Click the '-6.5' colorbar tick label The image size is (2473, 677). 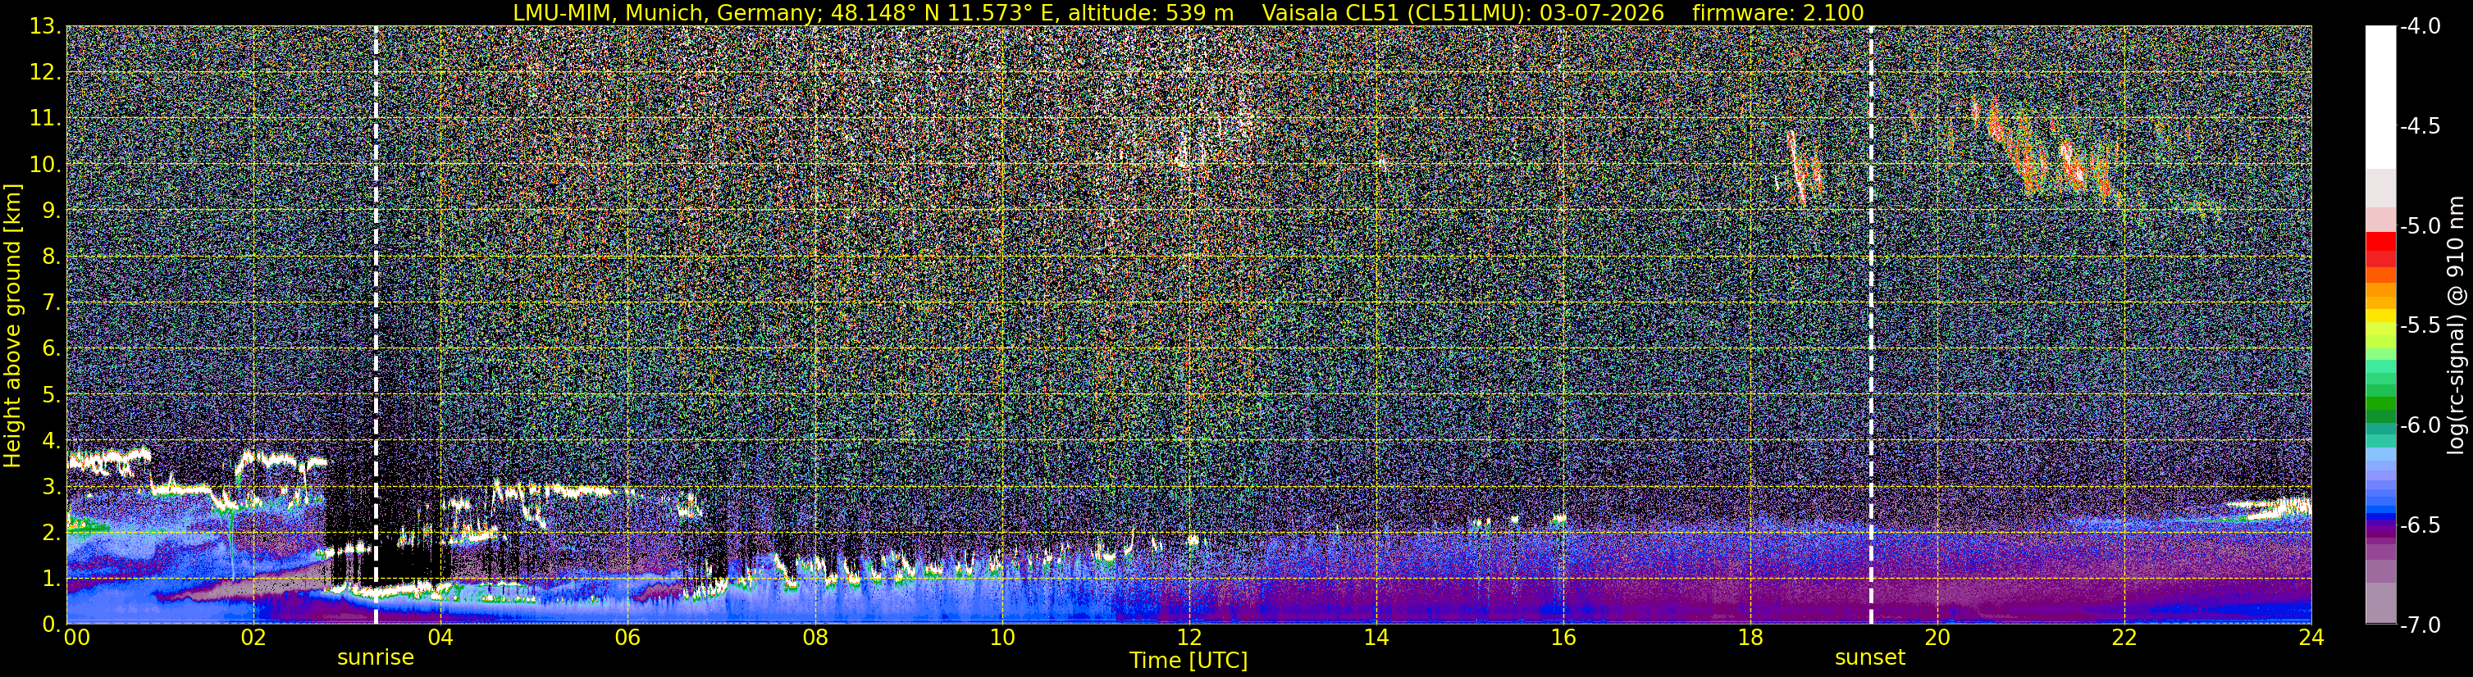click(x=2421, y=525)
